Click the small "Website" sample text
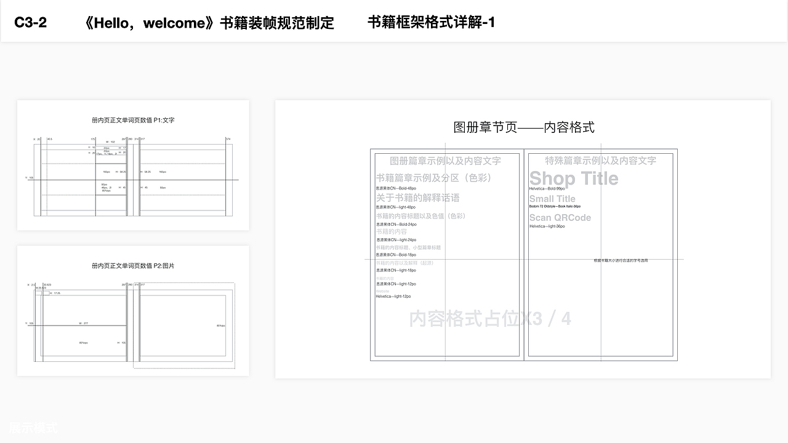 pos(382,292)
